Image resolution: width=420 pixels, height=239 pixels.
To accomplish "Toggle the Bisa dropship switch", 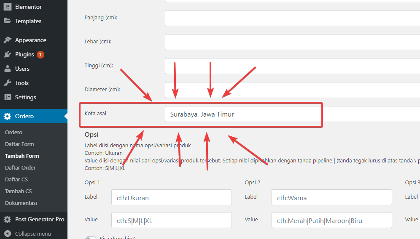I will point(90,238).
